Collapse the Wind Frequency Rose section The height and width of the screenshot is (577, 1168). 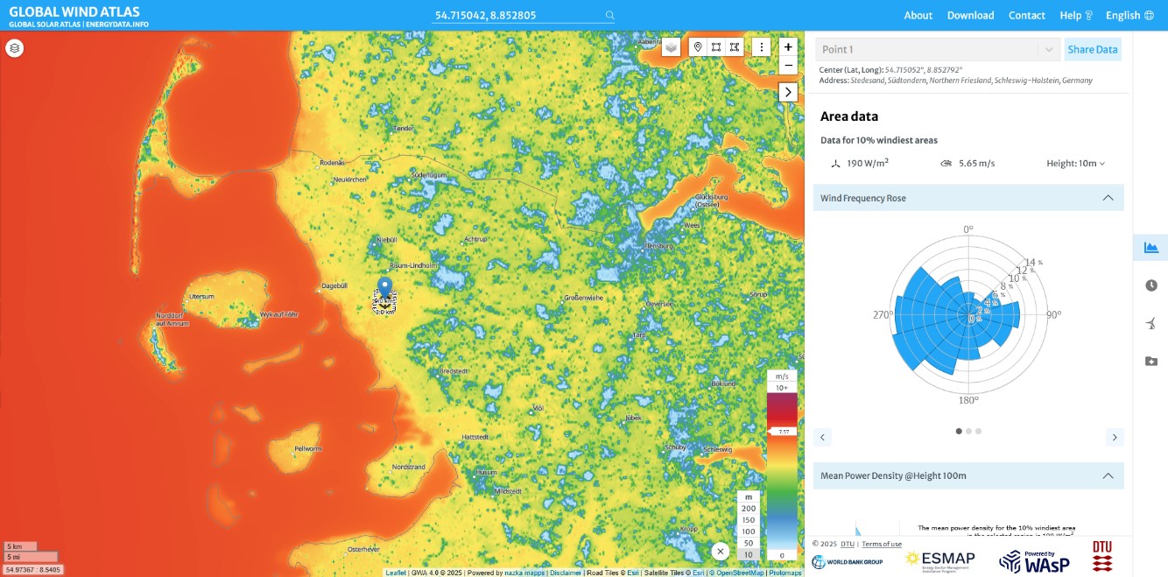[1108, 198]
